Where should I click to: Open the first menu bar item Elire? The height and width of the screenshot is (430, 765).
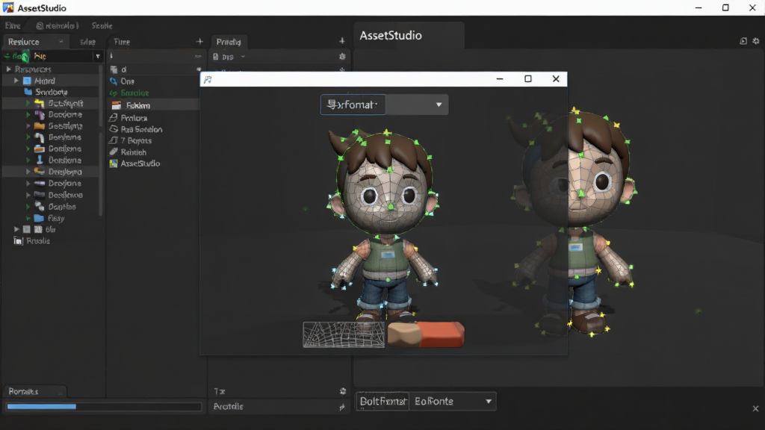point(13,26)
